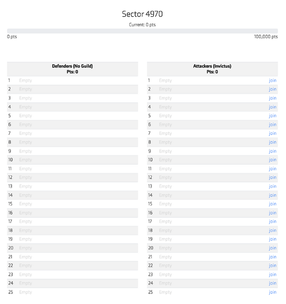
Task: Select defender row 13 Empty entry
Action: coord(72,186)
